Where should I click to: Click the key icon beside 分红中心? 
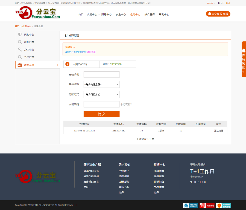(20, 50)
